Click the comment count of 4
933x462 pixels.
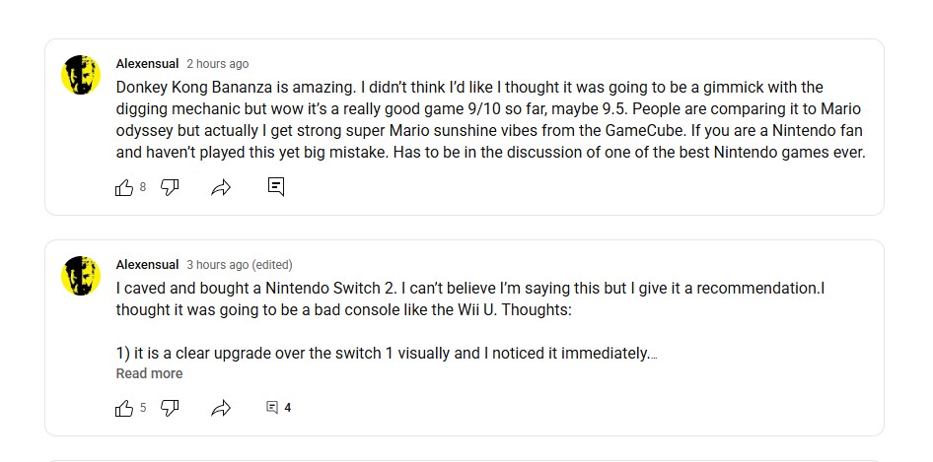pyautogui.click(x=288, y=408)
